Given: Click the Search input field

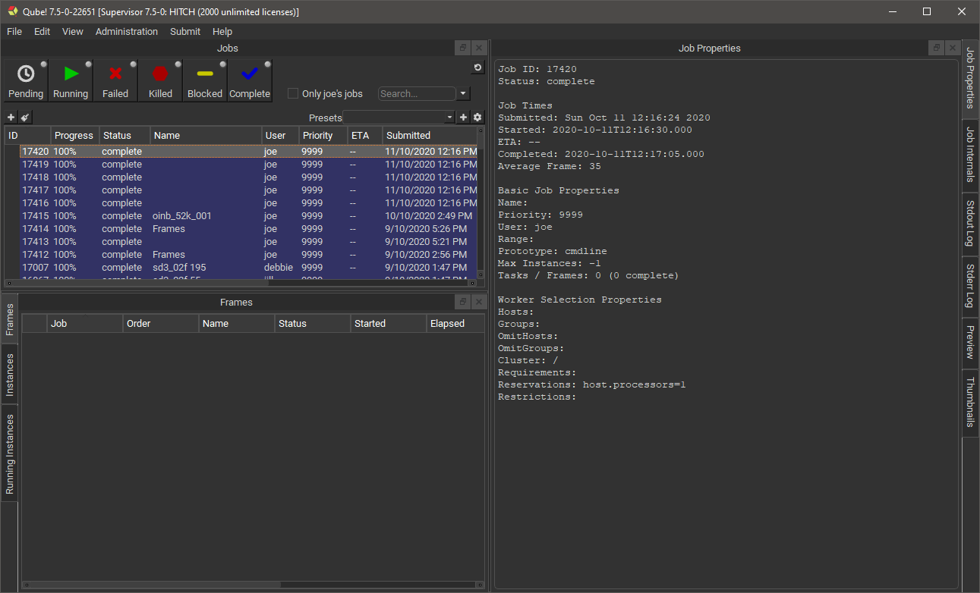Looking at the screenshot, I should click(x=417, y=94).
